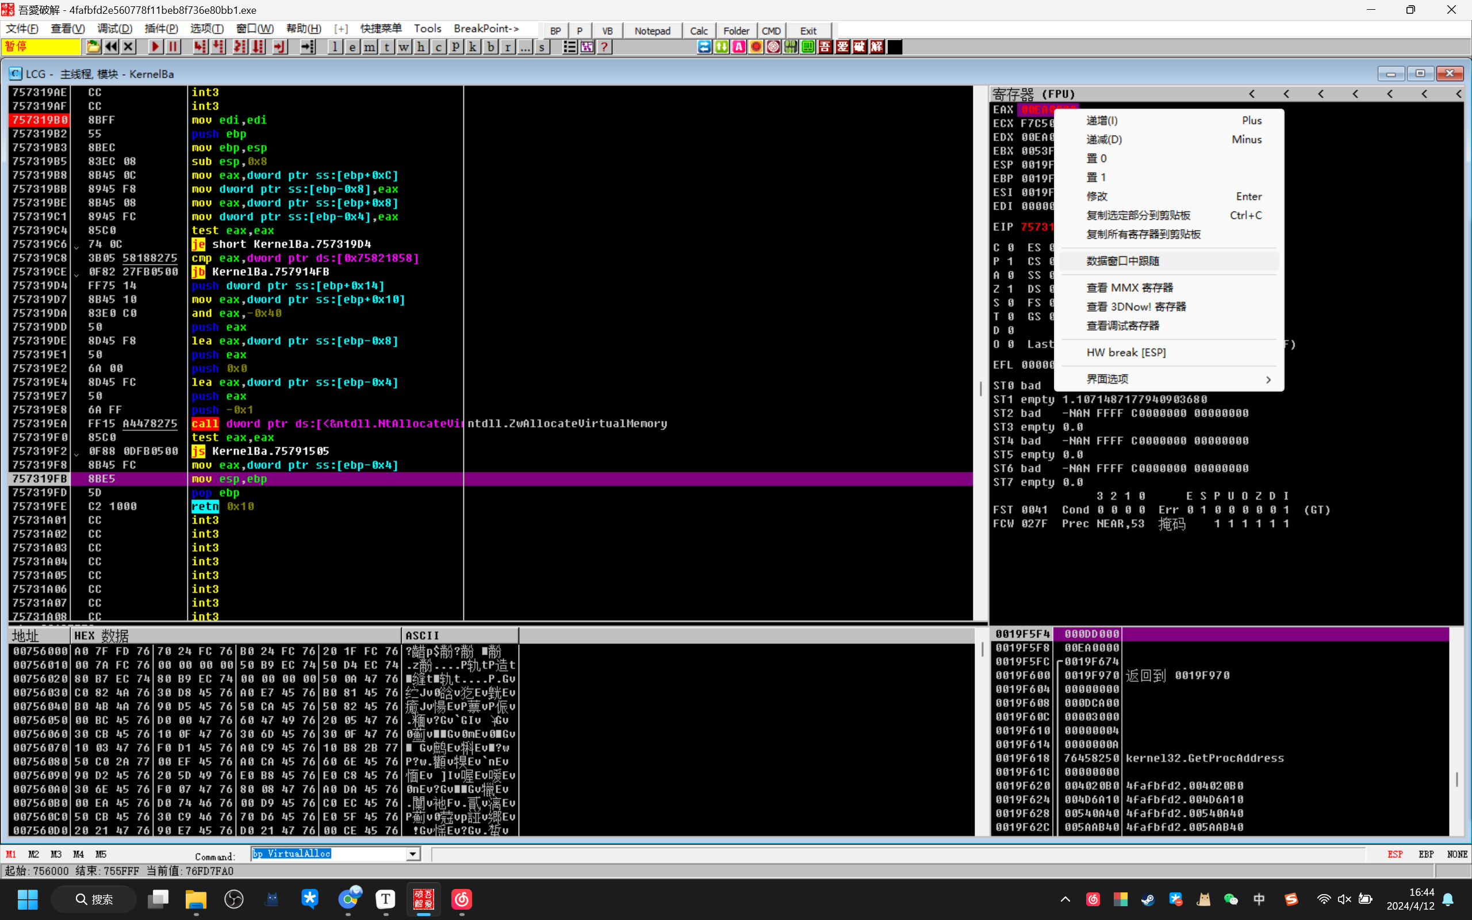The width and height of the screenshot is (1472, 920).
Task: Click the Step Over toolbar icon
Action: [218, 47]
